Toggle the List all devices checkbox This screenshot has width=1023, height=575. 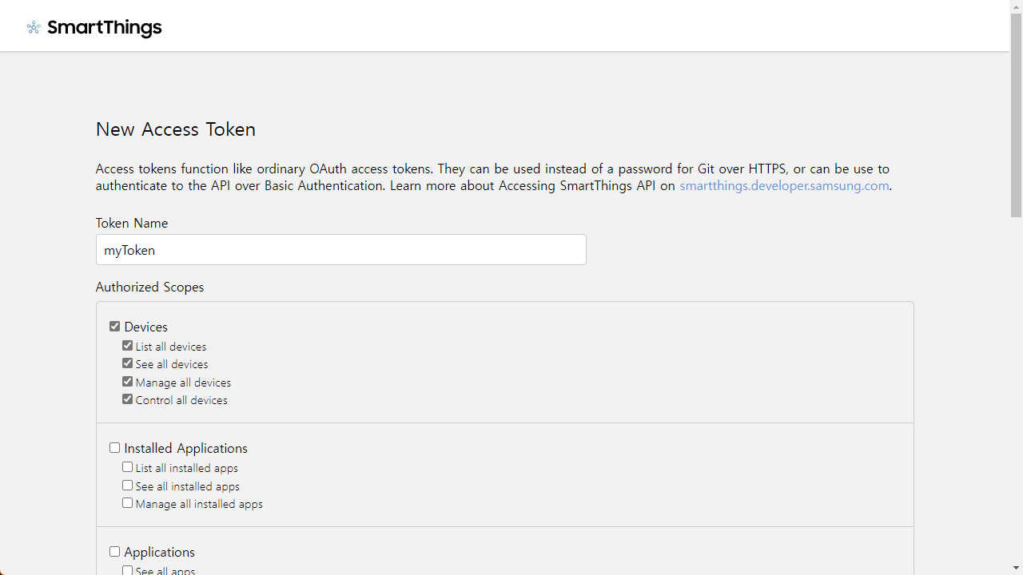pos(127,346)
